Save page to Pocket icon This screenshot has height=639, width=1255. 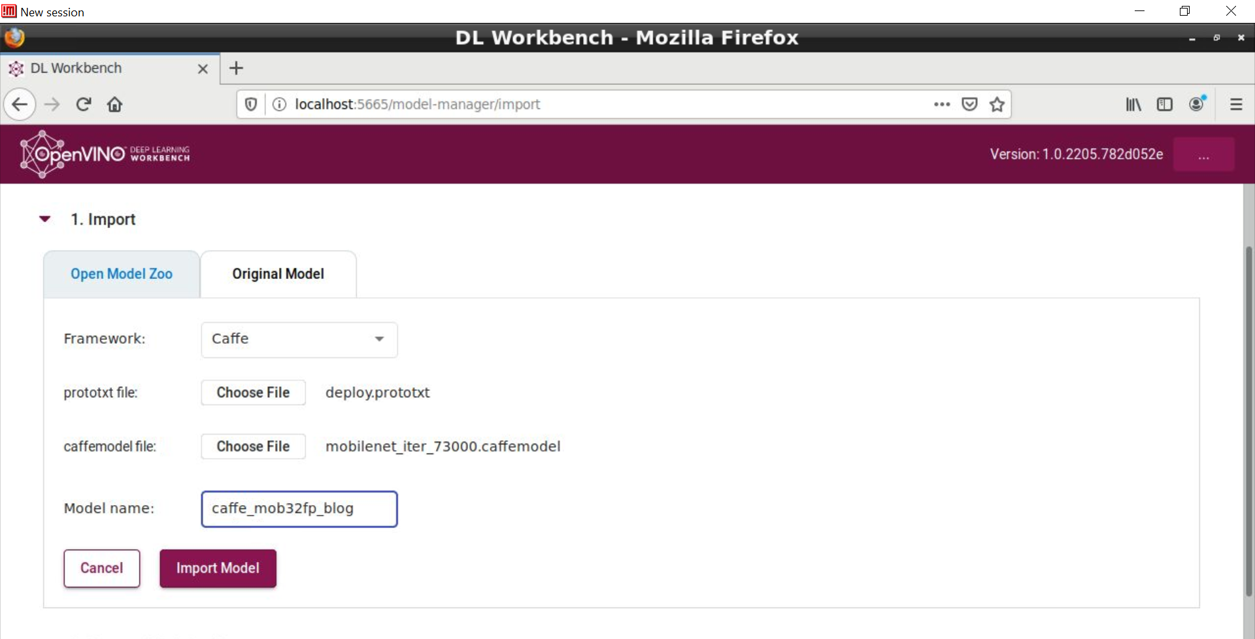(969, 105)
